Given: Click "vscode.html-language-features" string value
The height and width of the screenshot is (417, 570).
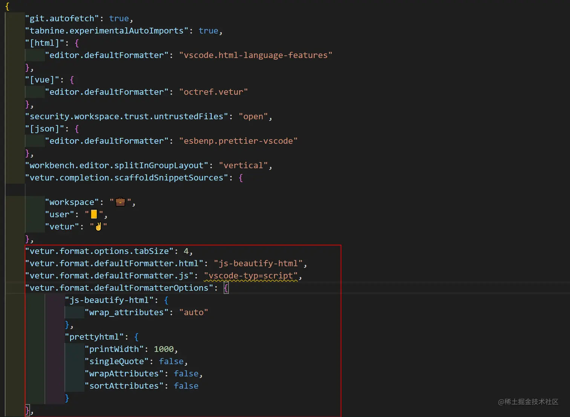Looking at the screenshot, I should point(256,55).
